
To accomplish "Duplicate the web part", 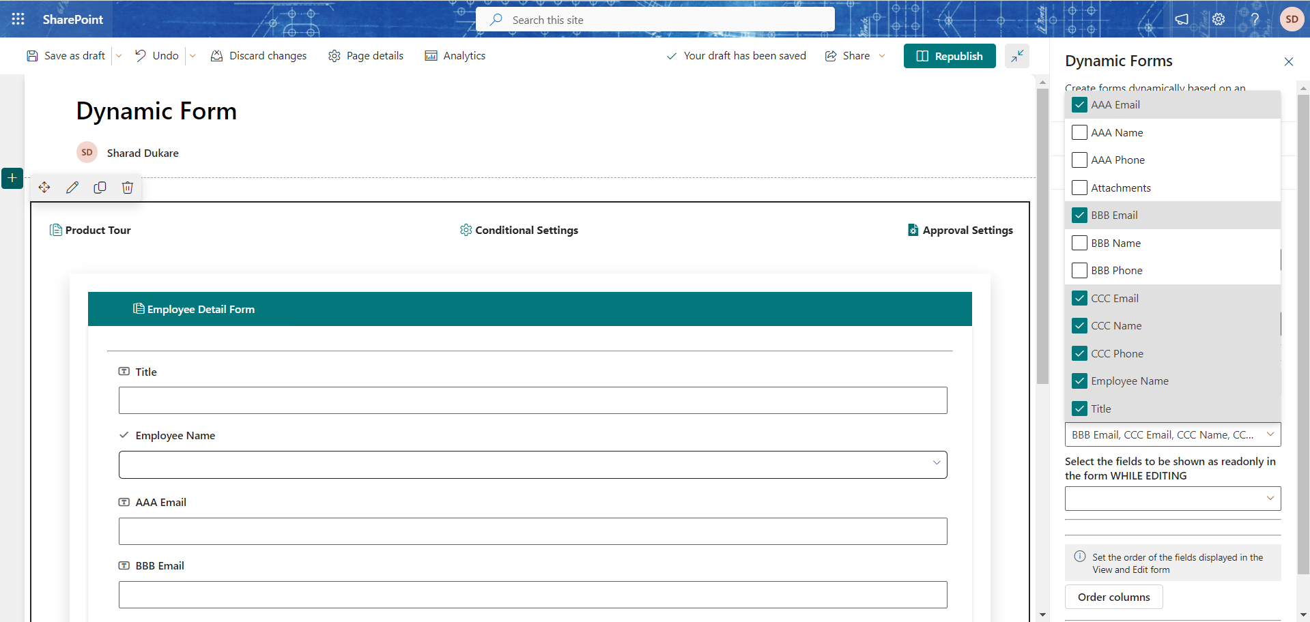I will (x=100, y=187).
